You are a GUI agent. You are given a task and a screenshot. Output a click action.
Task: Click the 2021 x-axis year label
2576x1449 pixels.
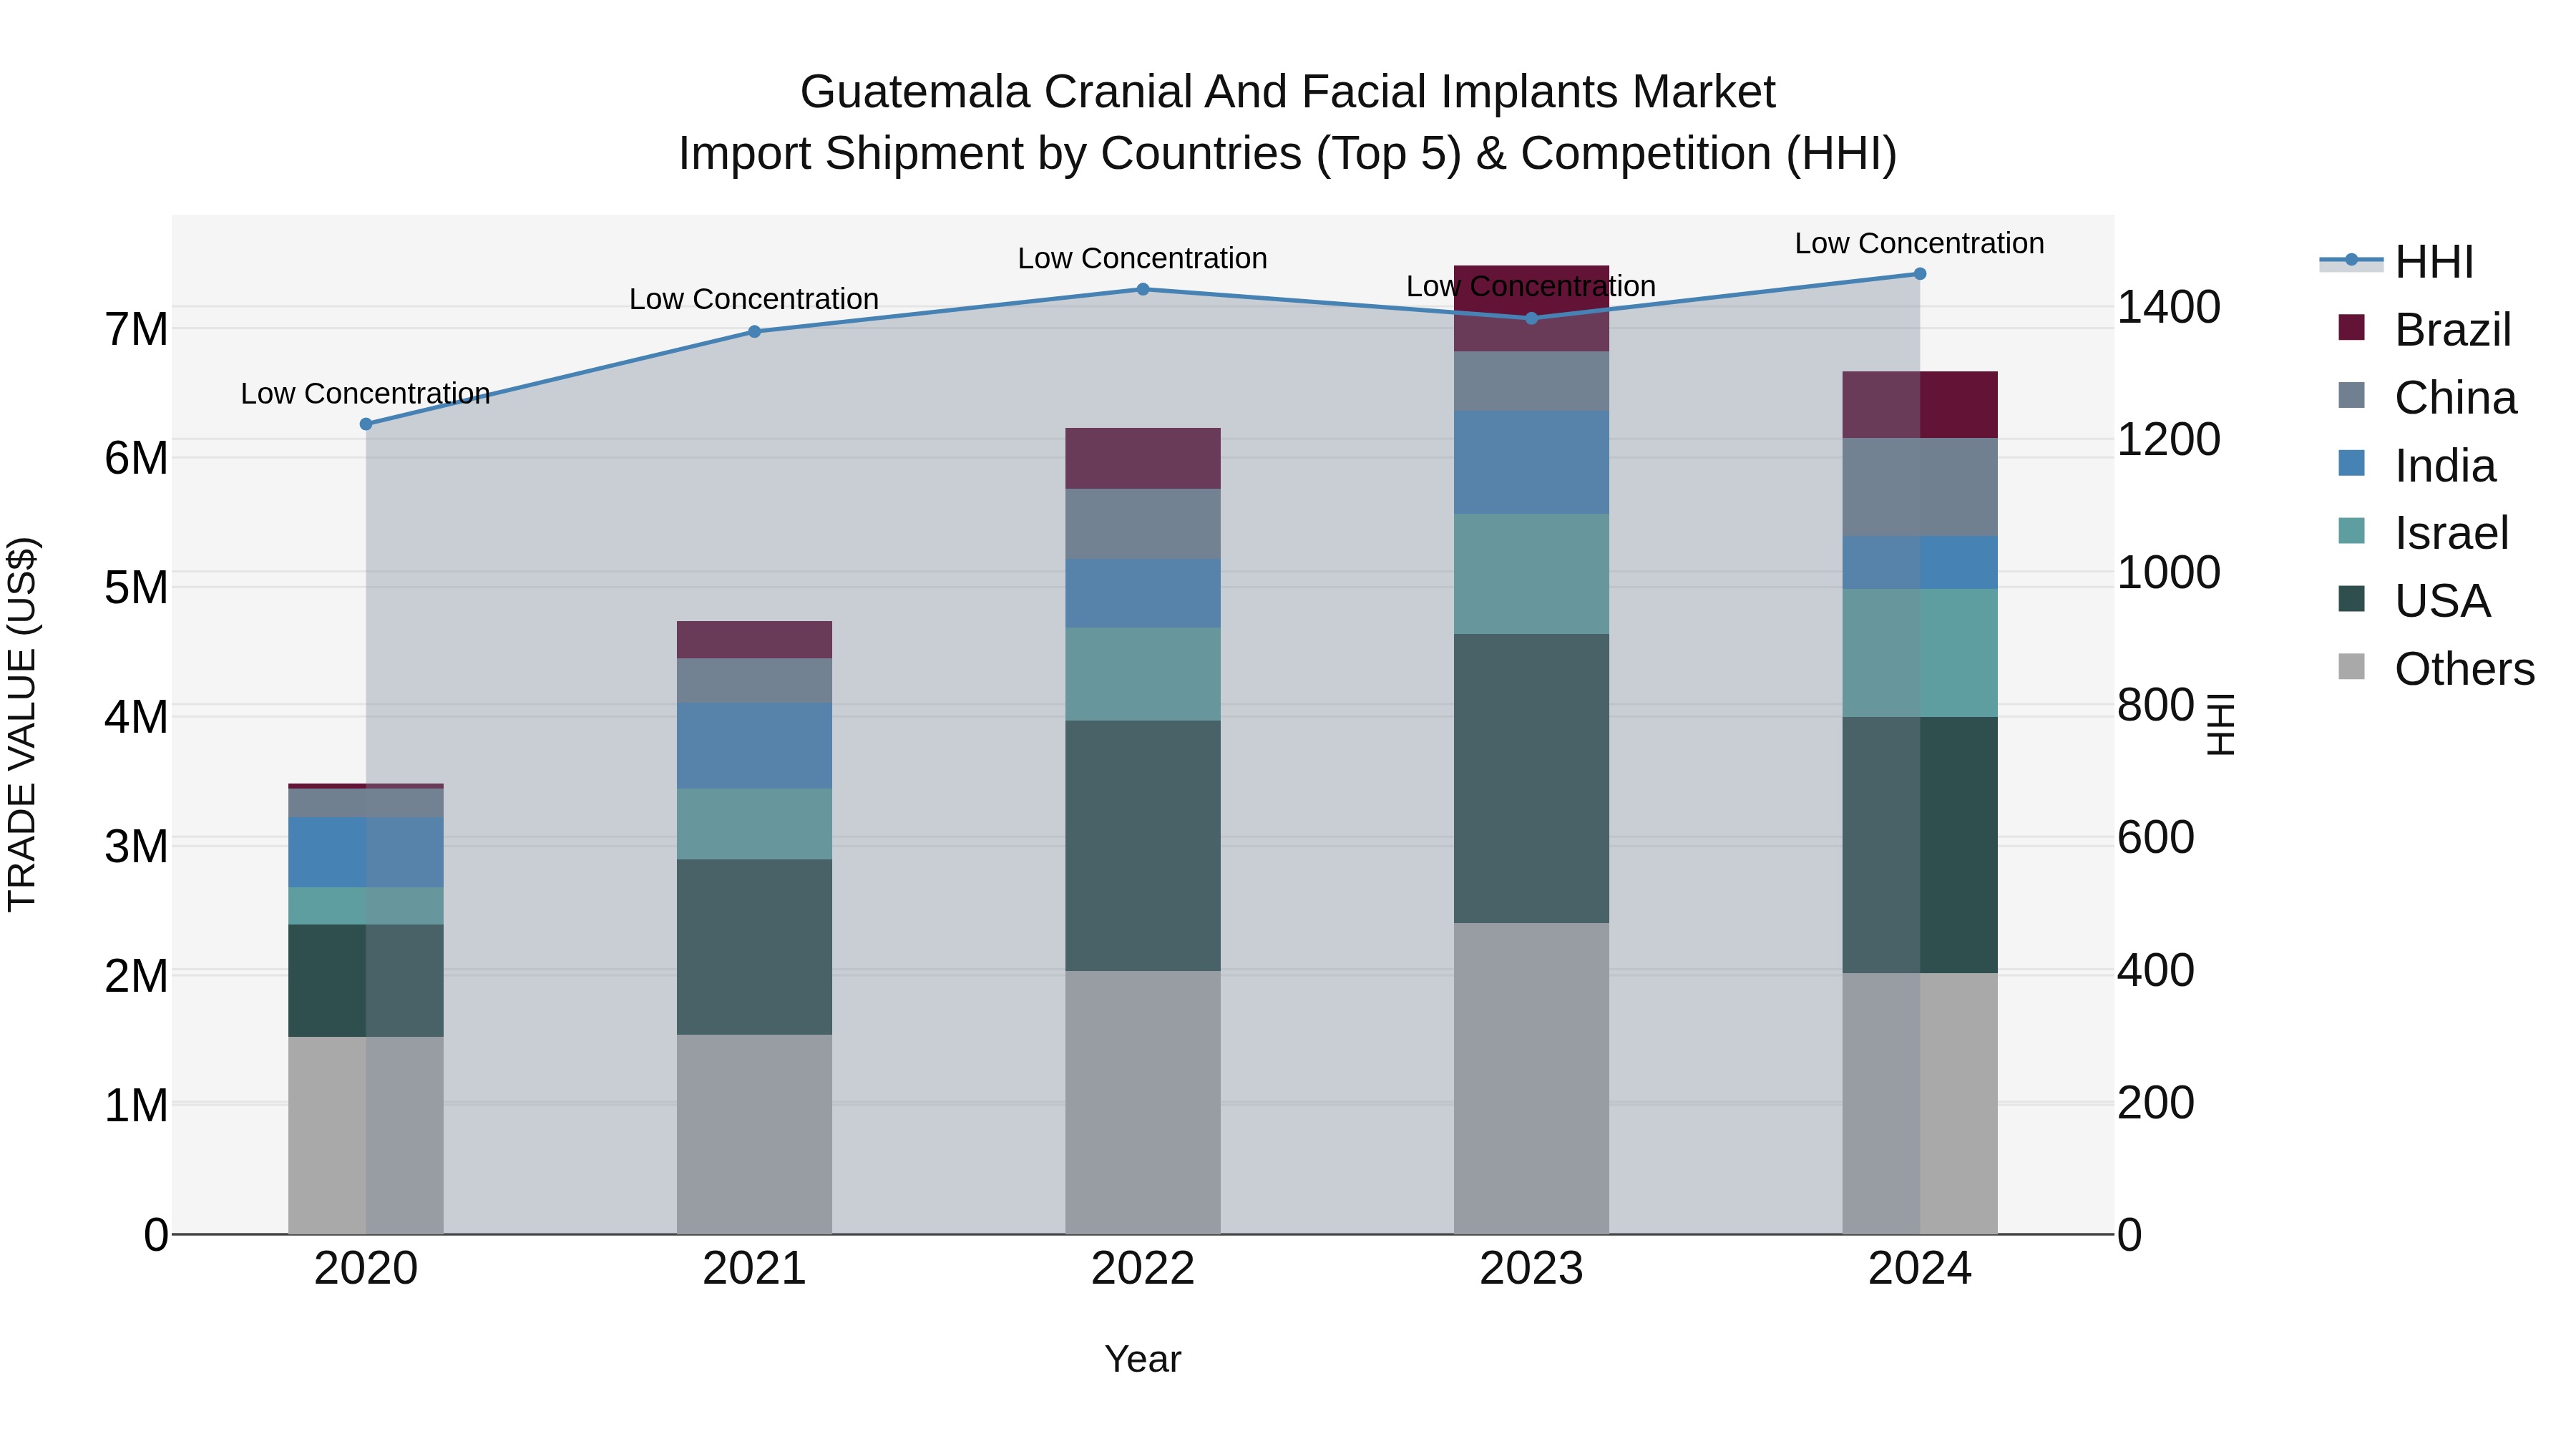755,1269
